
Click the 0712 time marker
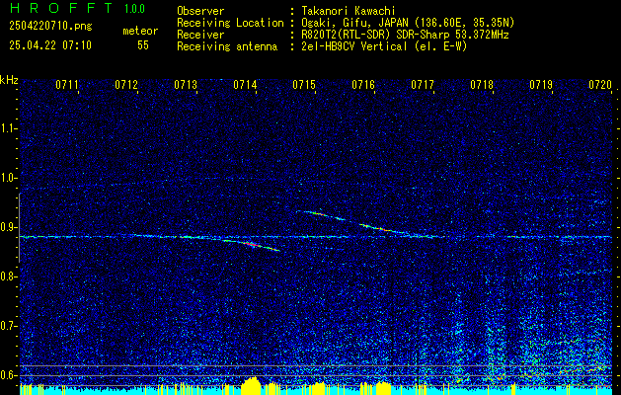point(126,85)
